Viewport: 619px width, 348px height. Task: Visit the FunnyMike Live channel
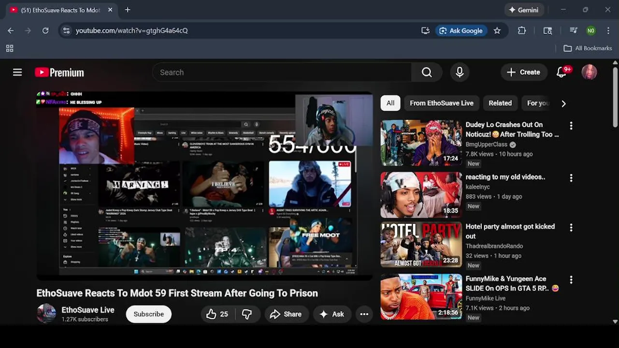(486, 298)
